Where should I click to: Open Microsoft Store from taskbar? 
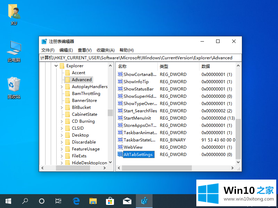(x=110, y=201)
